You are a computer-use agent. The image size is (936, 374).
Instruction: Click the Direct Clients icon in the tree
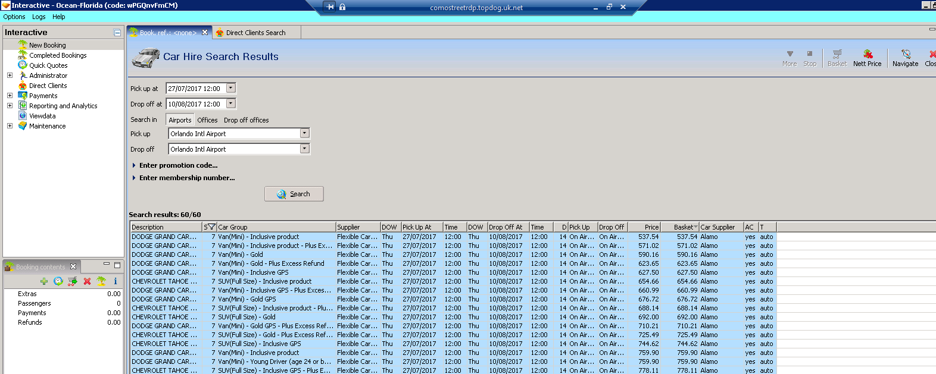tap(23, 85)
